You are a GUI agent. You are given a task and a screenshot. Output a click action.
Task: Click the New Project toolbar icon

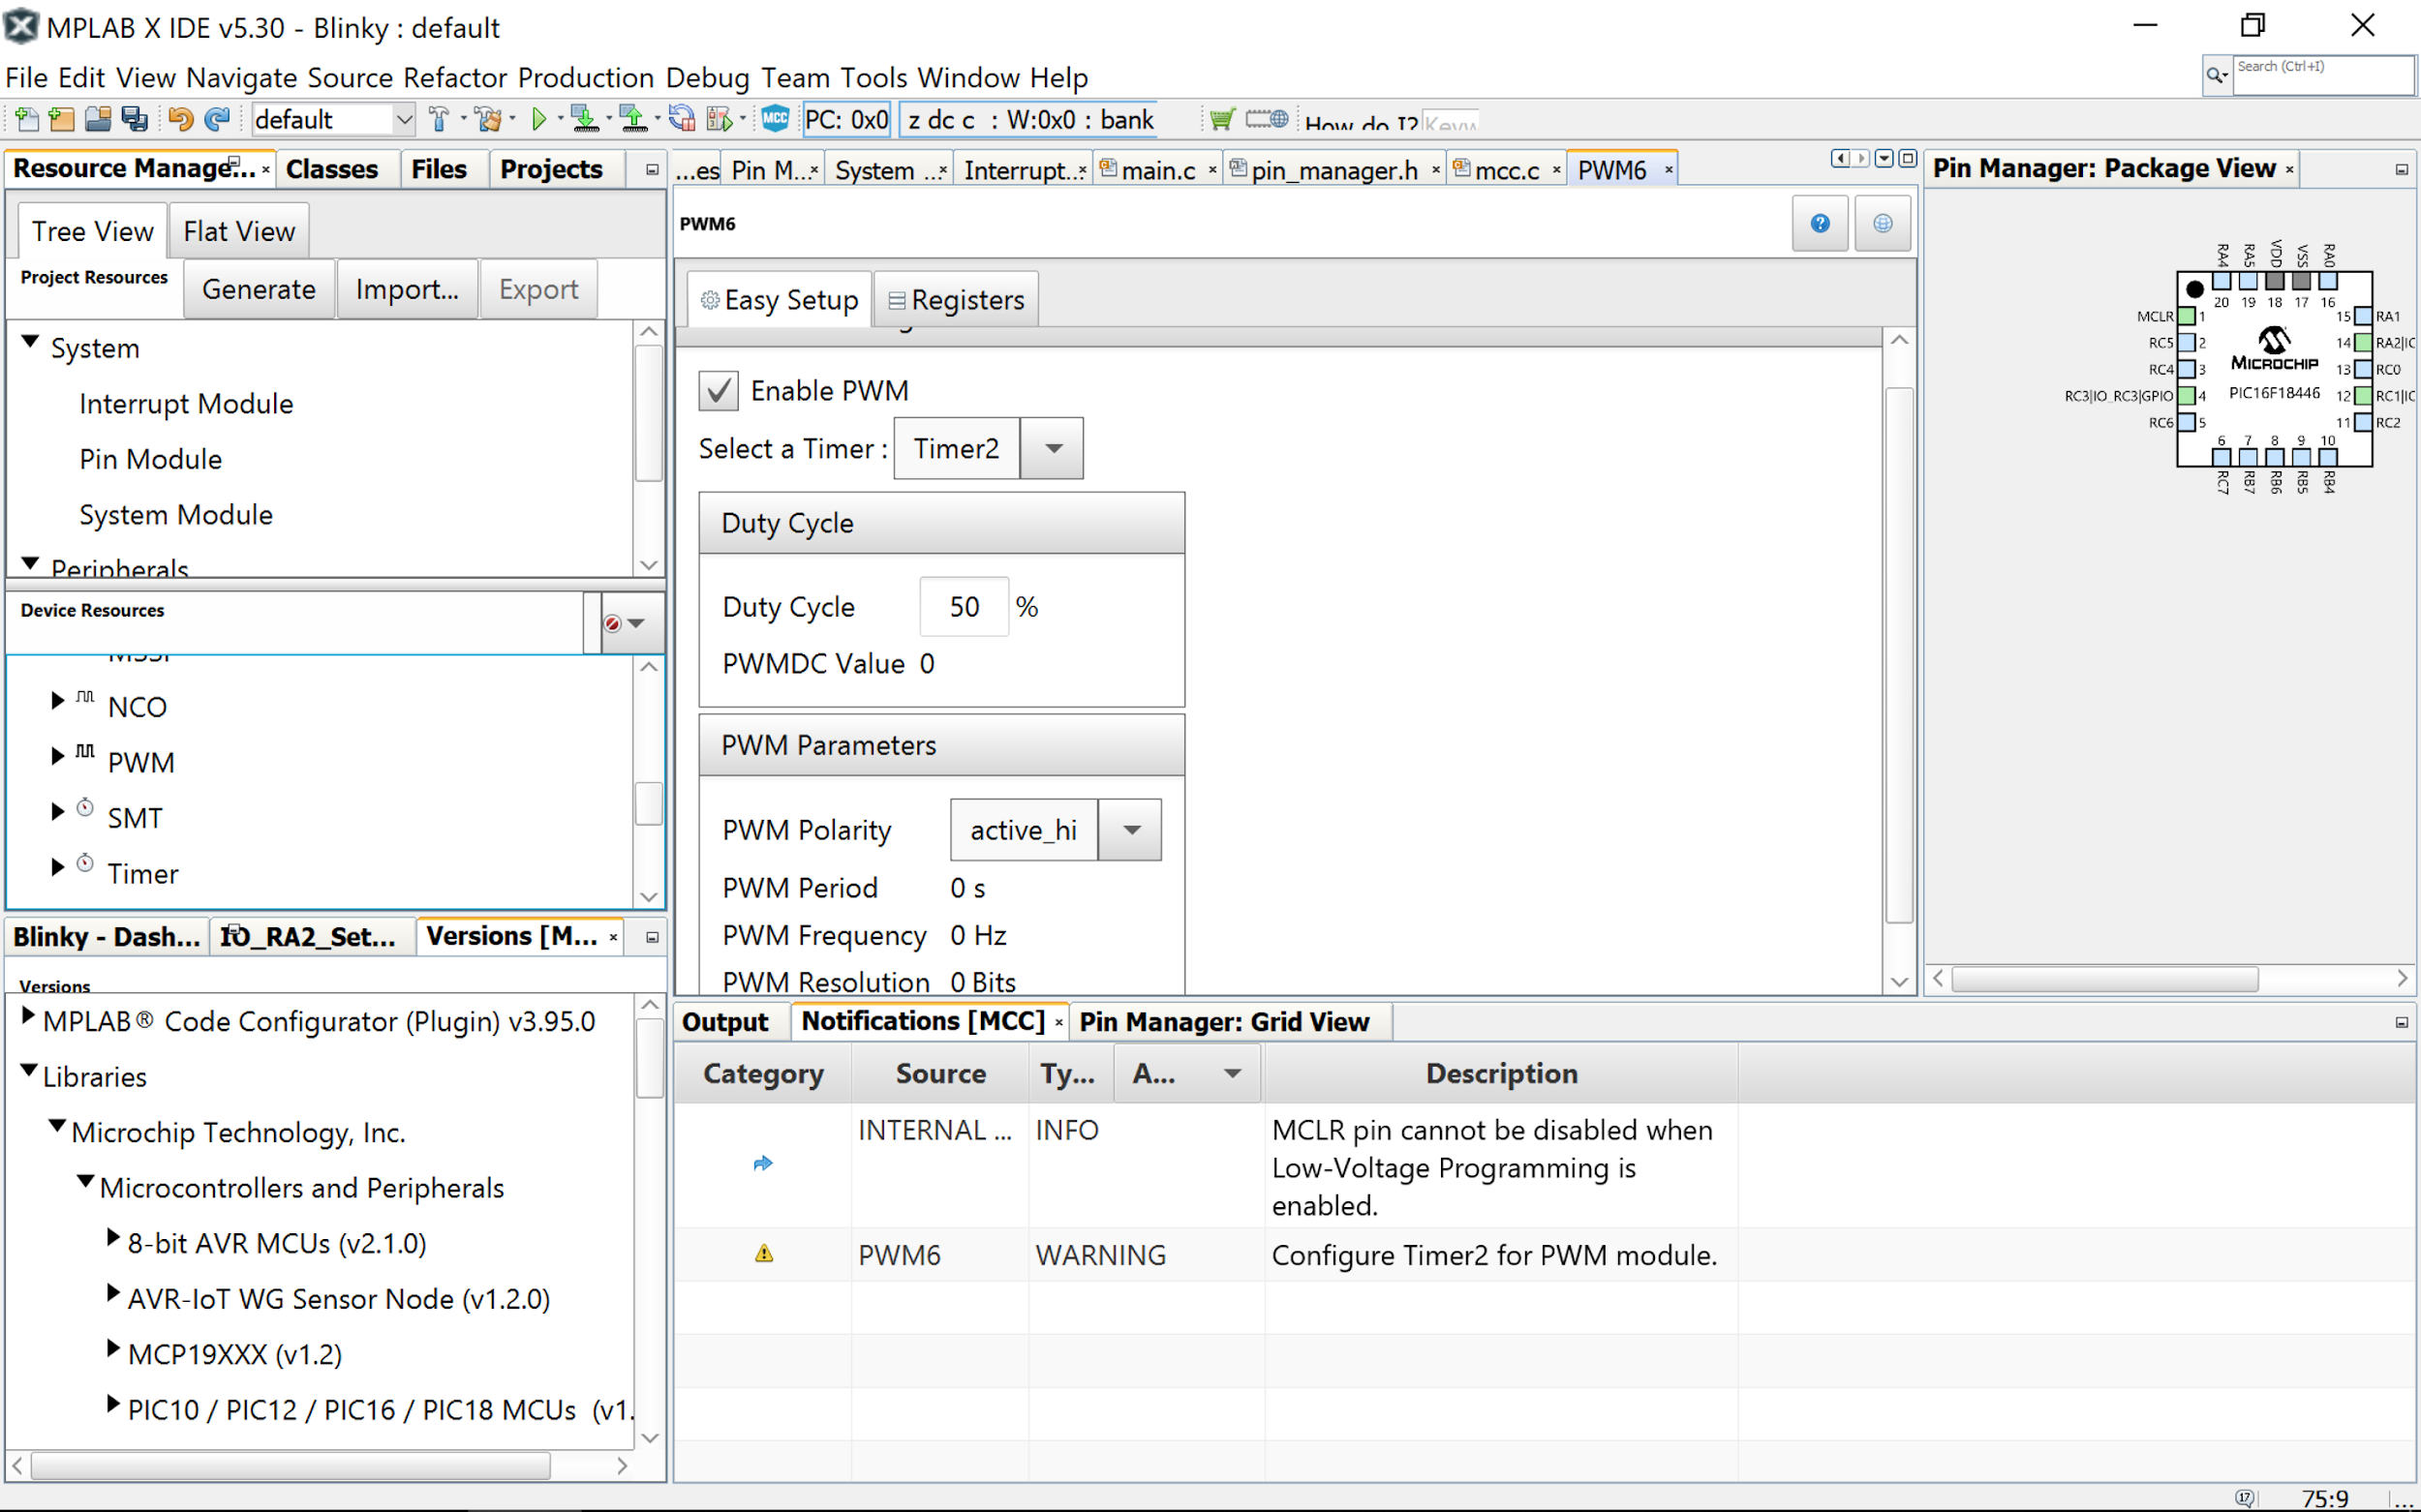pos(62,120)
